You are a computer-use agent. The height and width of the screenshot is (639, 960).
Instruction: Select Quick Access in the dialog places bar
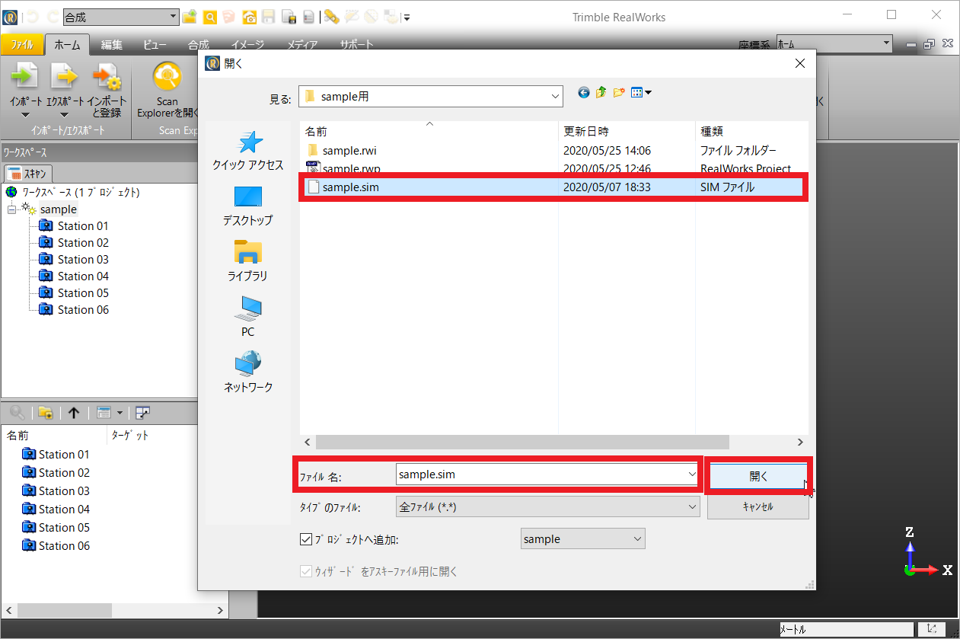pyautogui.click(x=248, y=150)
